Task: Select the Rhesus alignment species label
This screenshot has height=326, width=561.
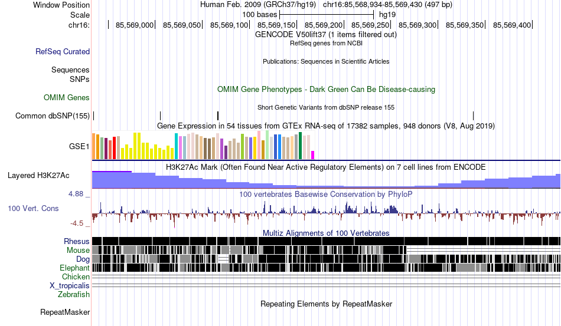Action: tap(77, 241)
